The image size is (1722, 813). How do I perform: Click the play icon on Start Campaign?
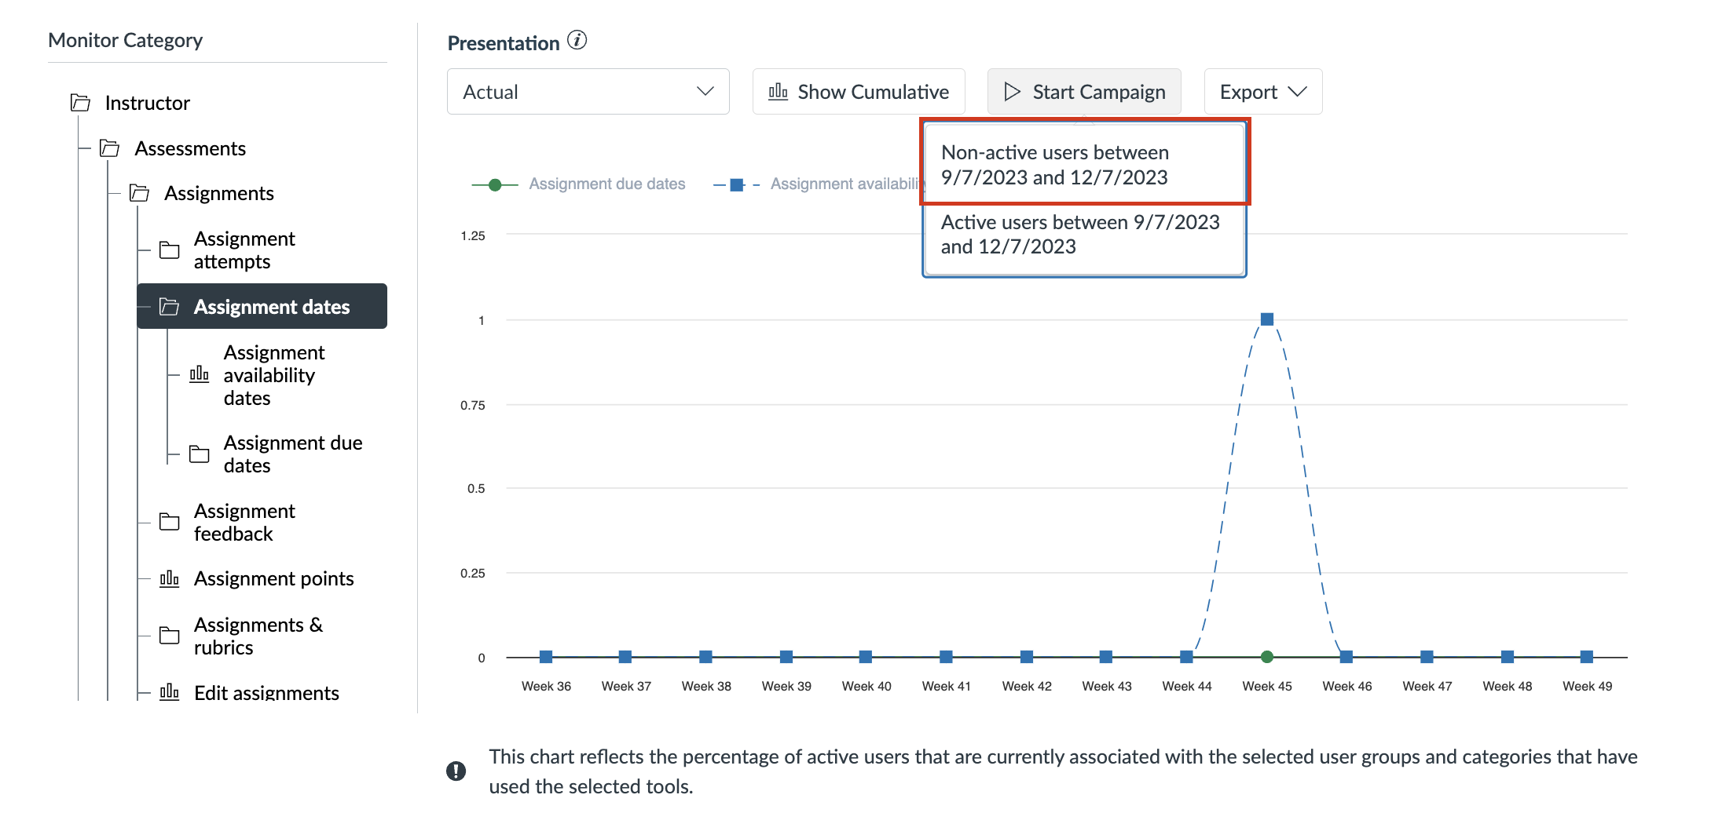point(1013,91)
